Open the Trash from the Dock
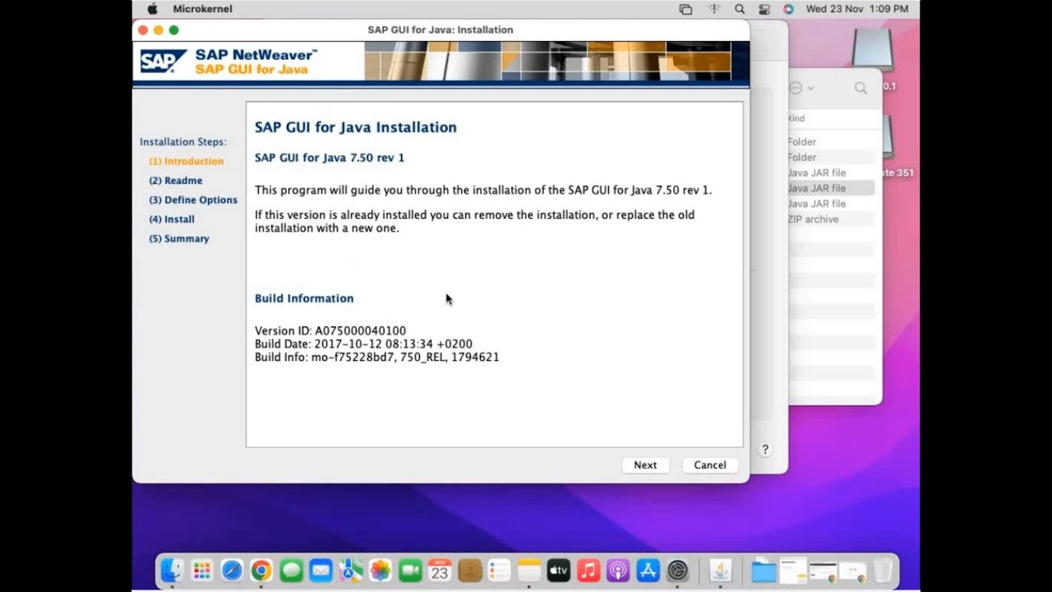Viewport: 1052px width, 592px height. click(883, 570)
